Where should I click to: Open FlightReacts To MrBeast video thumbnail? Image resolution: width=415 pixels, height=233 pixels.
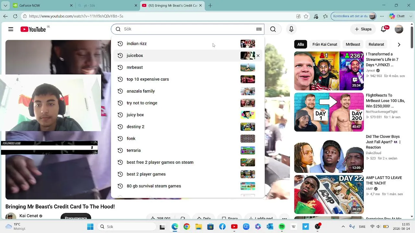(x=329, y=112)
